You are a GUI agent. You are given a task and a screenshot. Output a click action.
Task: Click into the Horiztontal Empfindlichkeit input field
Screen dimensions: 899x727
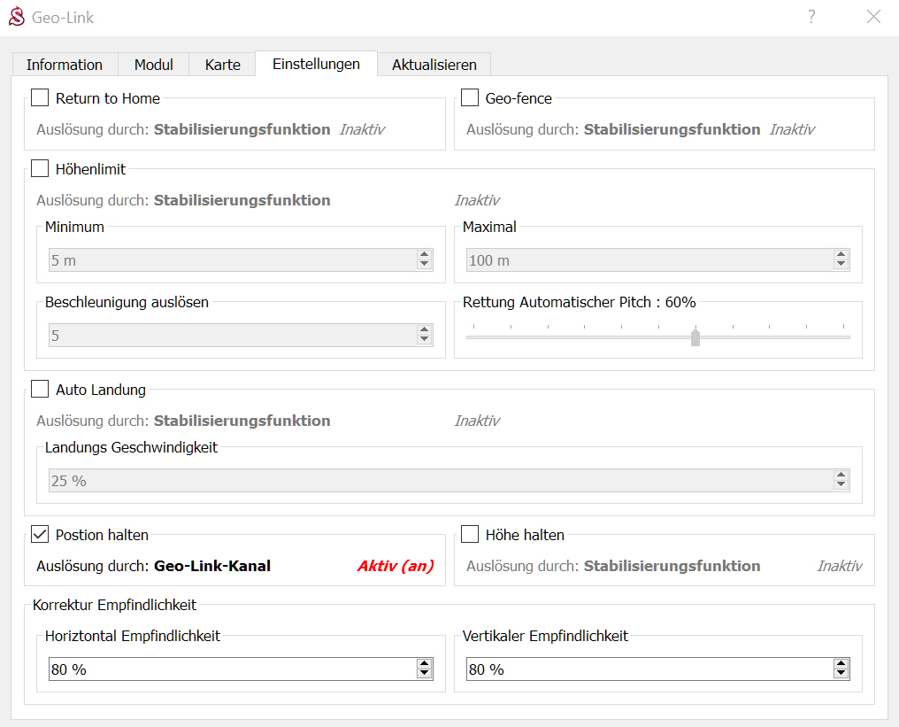(230, 669)
